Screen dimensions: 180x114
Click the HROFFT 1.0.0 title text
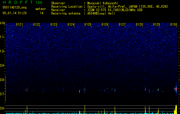(x=22, y=2)
